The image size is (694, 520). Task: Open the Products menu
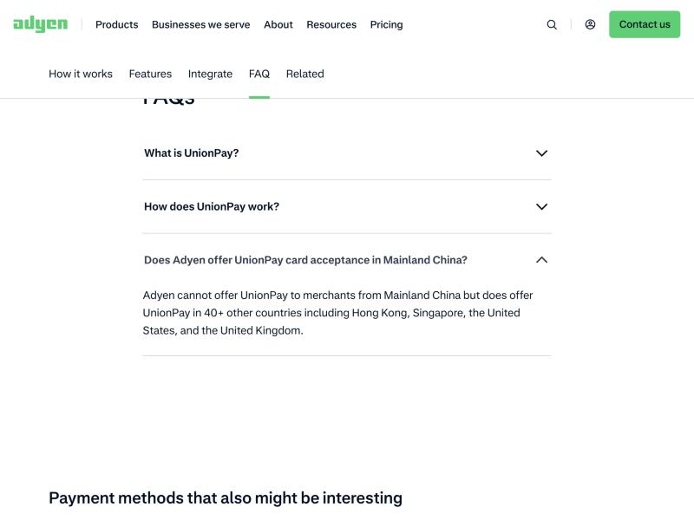click(117, 25)
